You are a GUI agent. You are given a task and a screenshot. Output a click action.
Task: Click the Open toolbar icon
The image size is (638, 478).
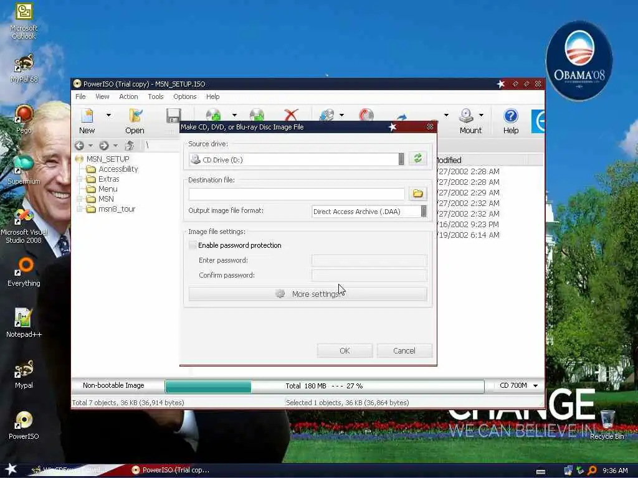[x=135, y=116]
